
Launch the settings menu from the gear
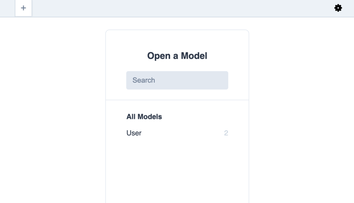338,8
